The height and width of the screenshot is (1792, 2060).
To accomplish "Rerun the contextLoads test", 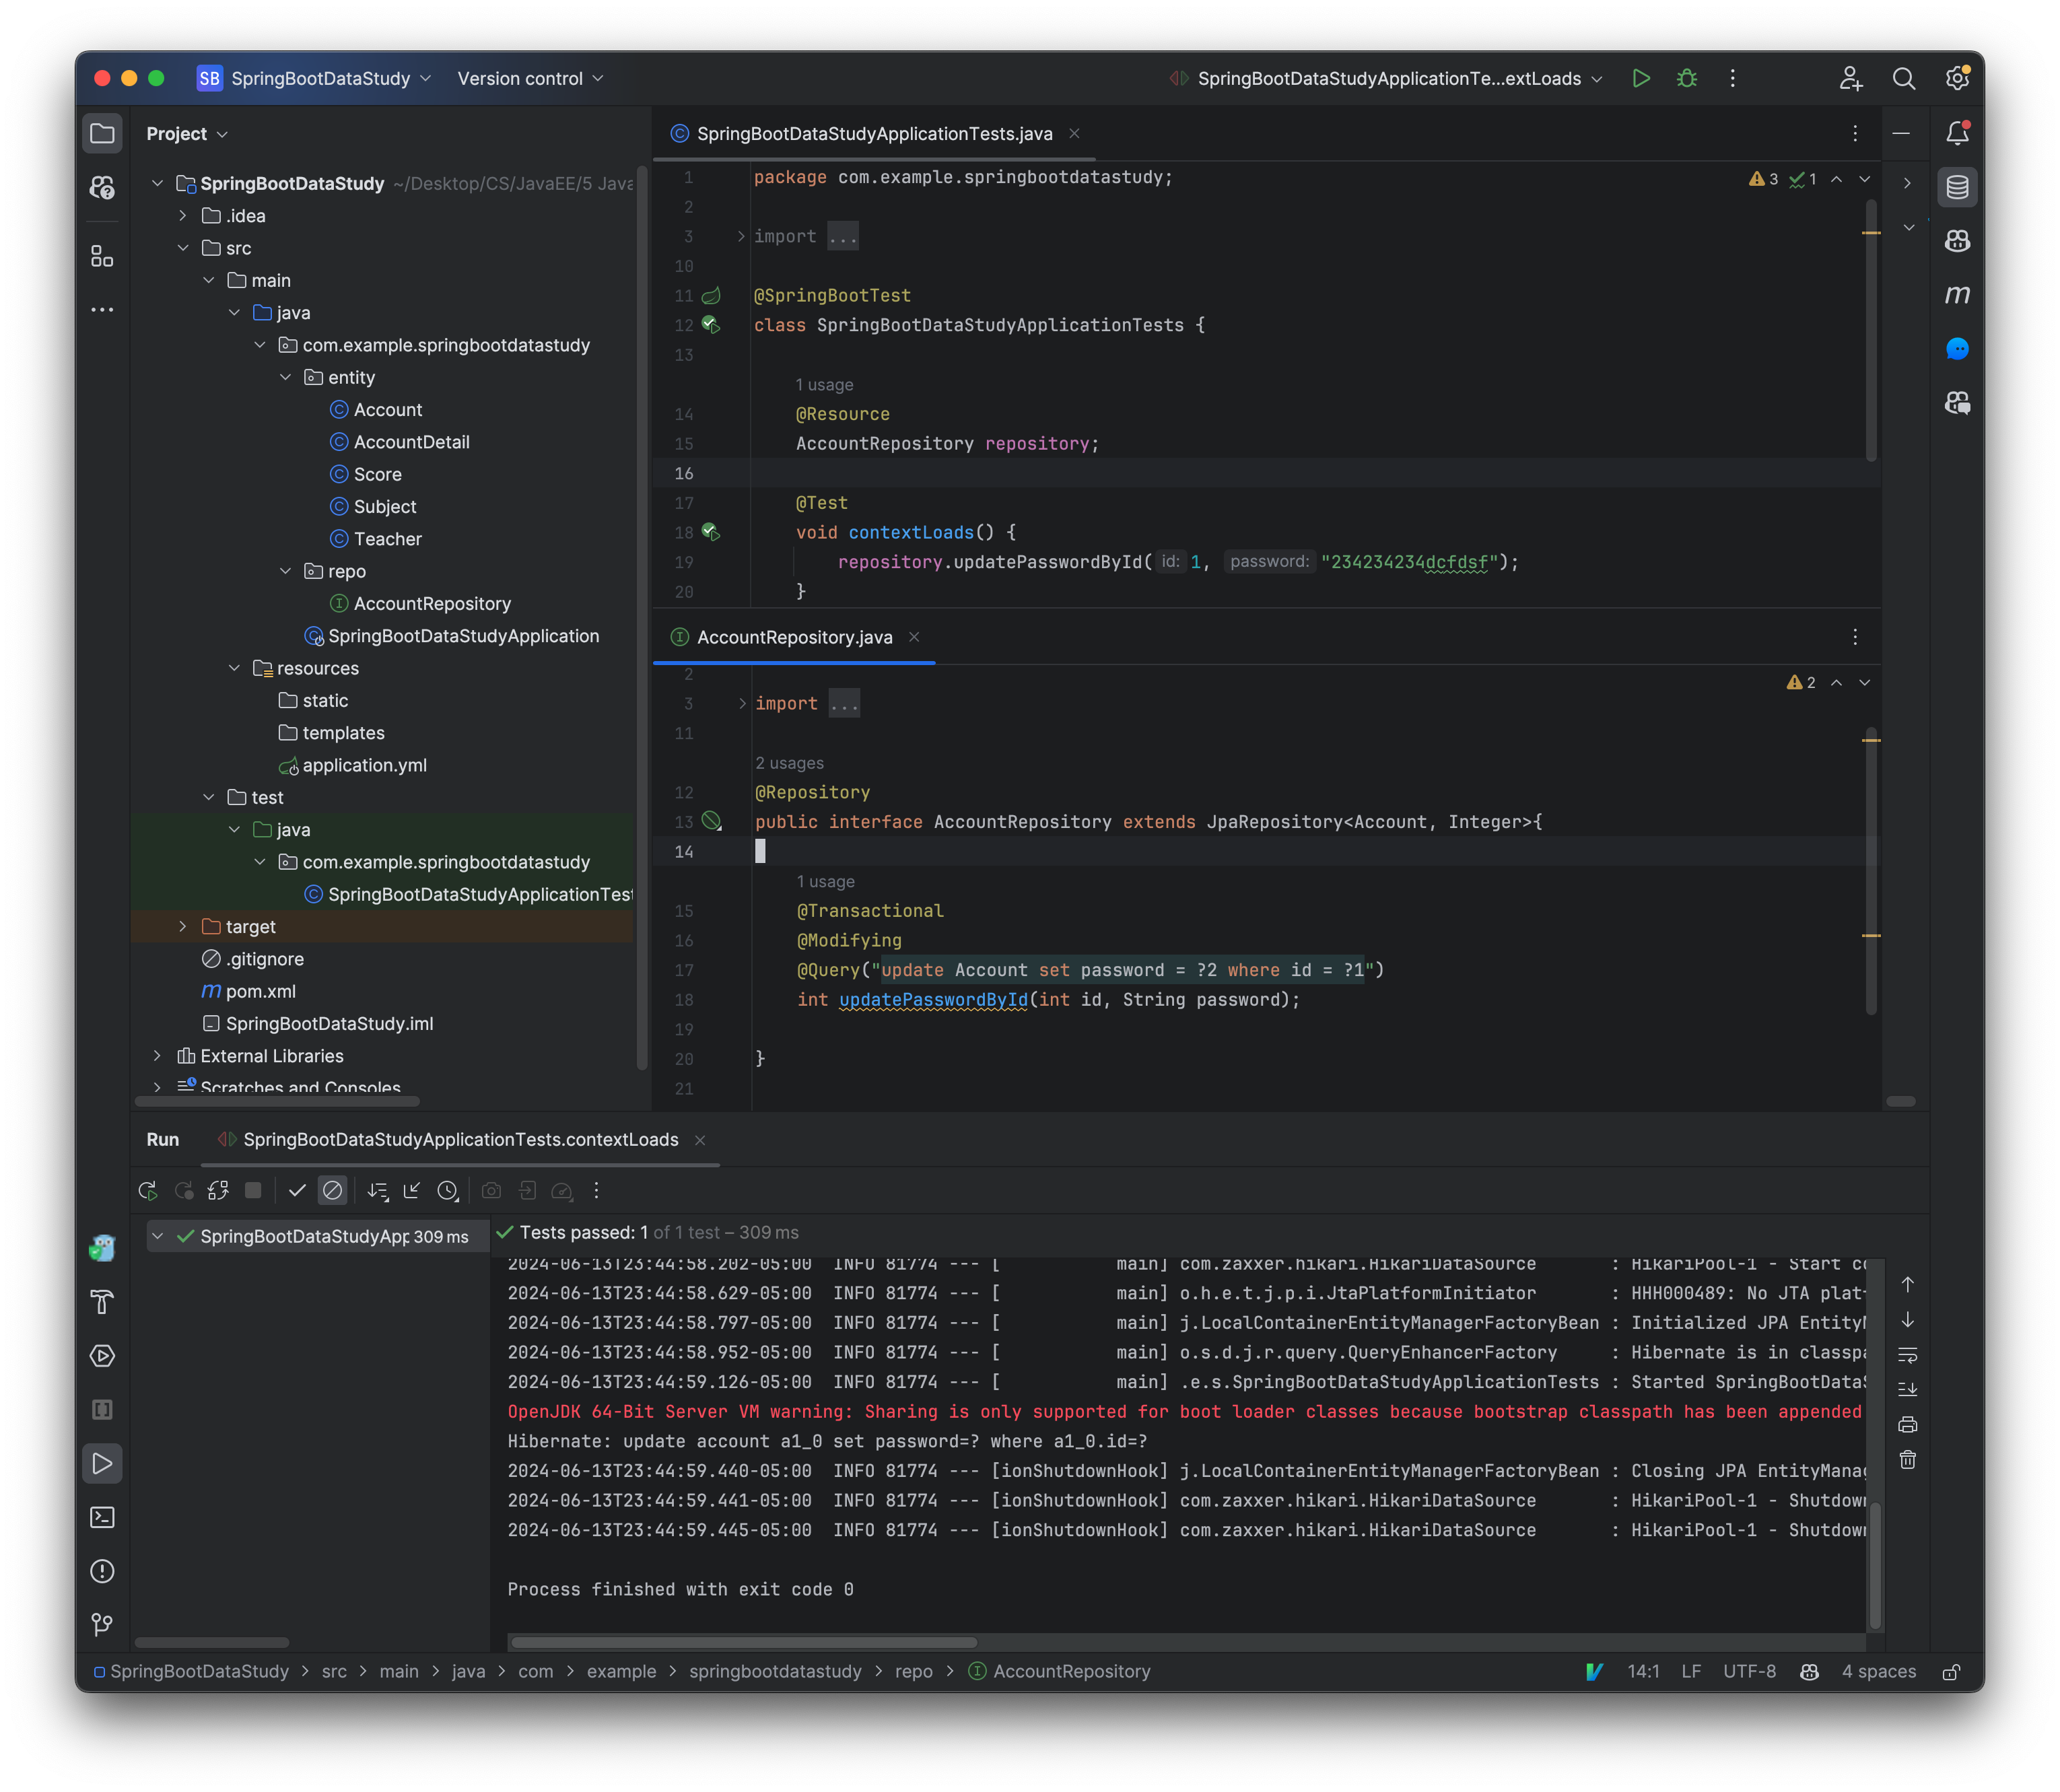I will pyautogui.click(x=147, y=1191).
